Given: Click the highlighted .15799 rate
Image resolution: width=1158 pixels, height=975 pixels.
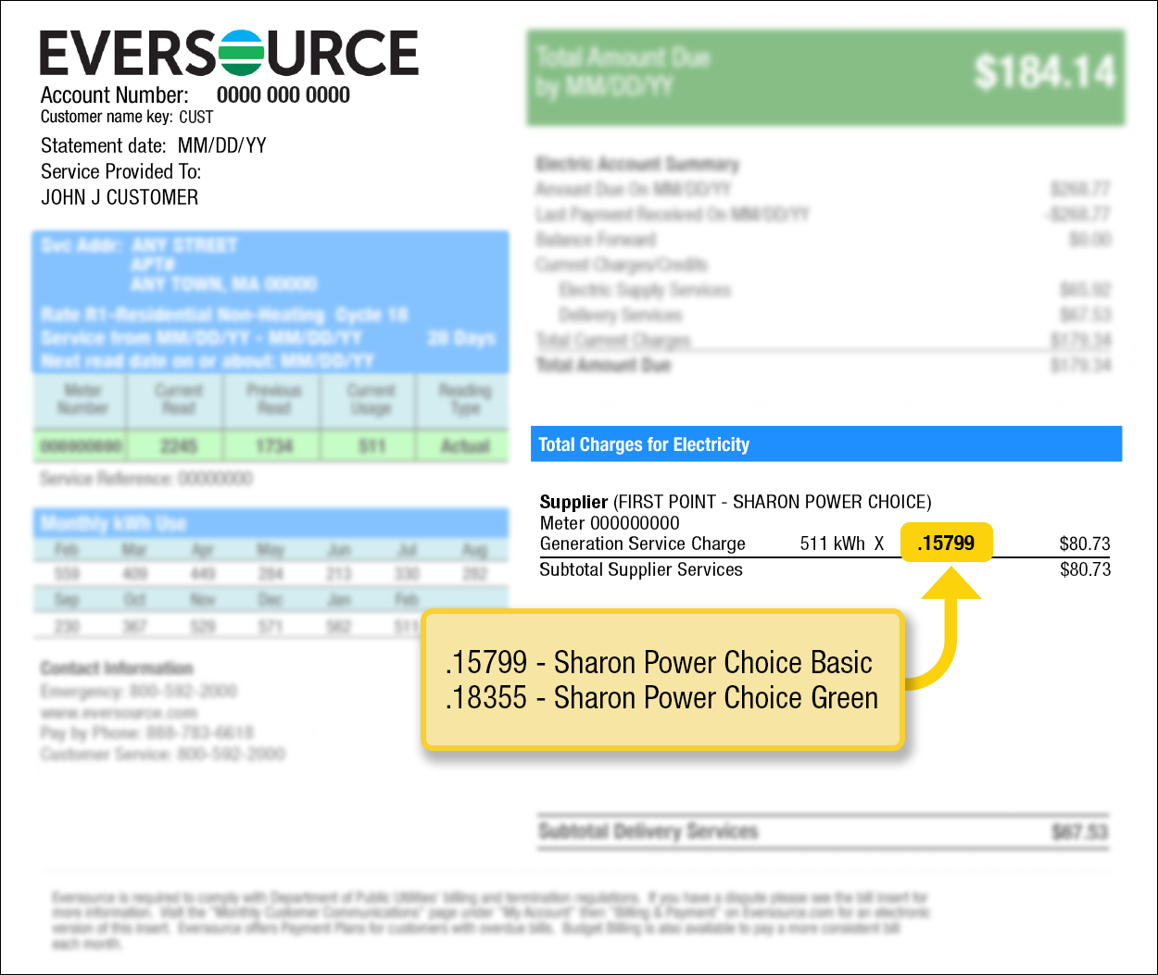Looking at the screenshot, I should click(x=946, y=544).
